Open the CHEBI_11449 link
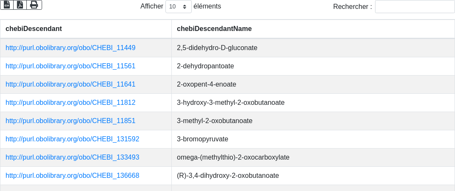Viewport: 455px width, 191px height. click(71, 48)
